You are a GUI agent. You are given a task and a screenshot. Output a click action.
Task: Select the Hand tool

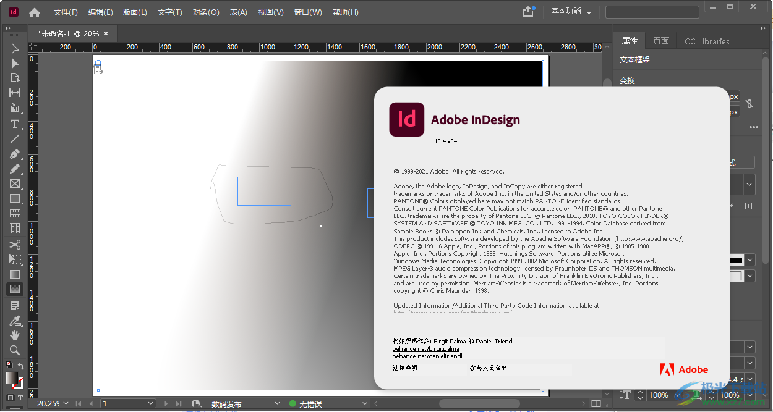(15, 335)
